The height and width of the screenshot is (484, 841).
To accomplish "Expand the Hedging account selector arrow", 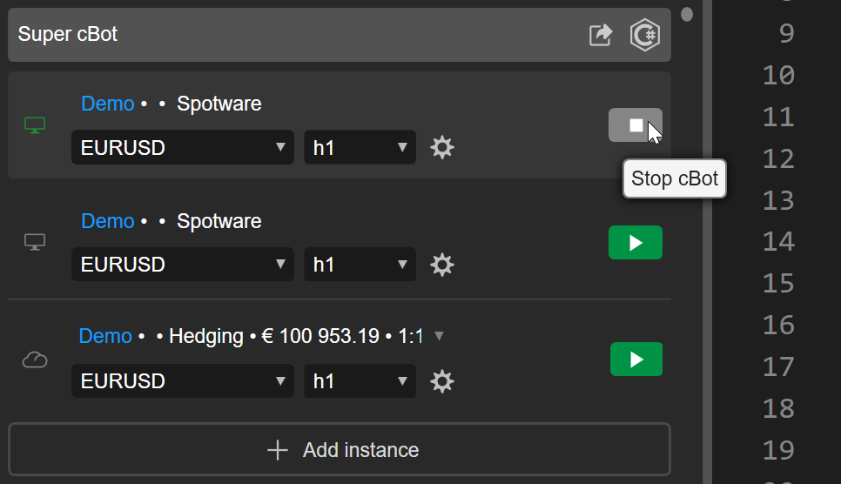I will coord(439,336).
